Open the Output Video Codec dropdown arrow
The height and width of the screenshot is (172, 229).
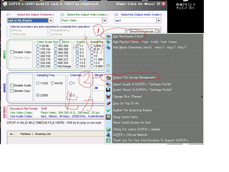pos(105,20)
